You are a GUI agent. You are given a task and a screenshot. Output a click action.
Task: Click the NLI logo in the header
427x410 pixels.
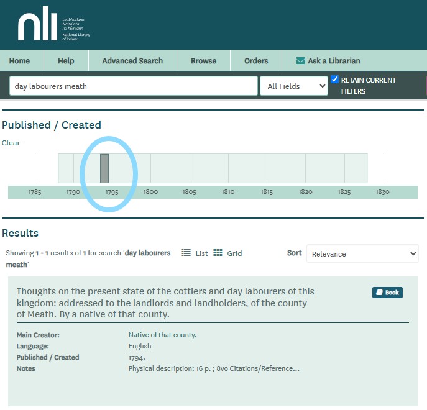click(x=54, y=26)
